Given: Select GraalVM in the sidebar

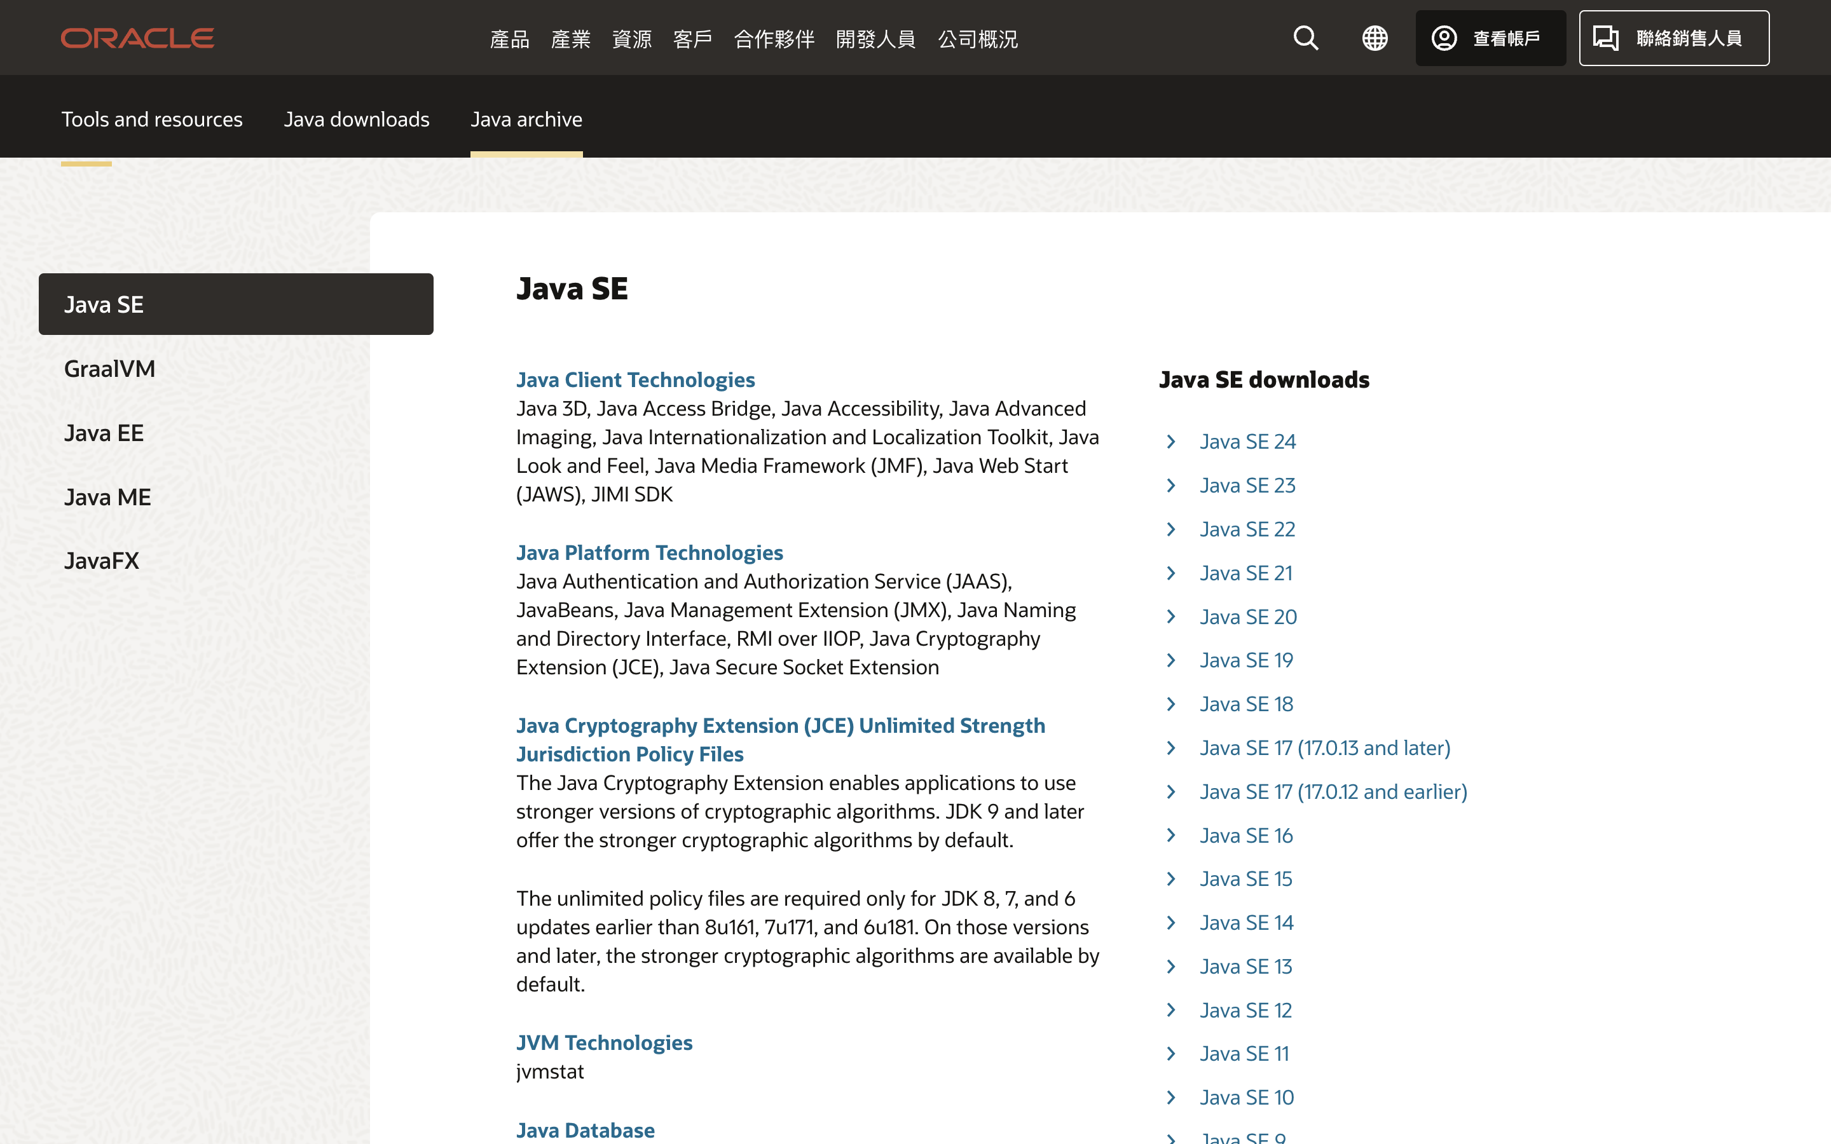Looking at the screenshot, I should point(110,369).
